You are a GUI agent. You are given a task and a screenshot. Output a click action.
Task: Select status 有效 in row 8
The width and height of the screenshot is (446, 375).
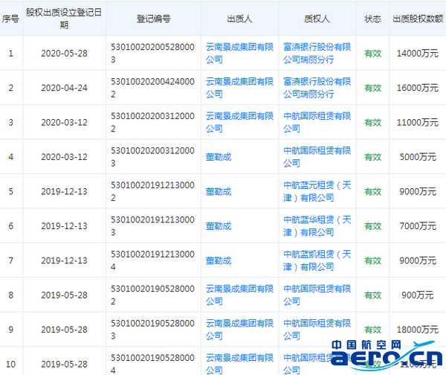click(372, 295)
